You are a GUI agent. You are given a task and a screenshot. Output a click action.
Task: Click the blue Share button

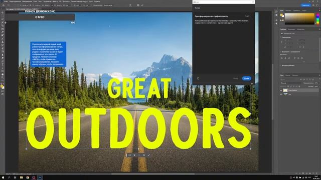305,5
